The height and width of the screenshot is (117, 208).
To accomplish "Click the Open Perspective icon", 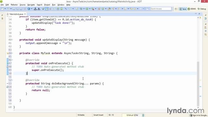I will click(x=176, y=9).
